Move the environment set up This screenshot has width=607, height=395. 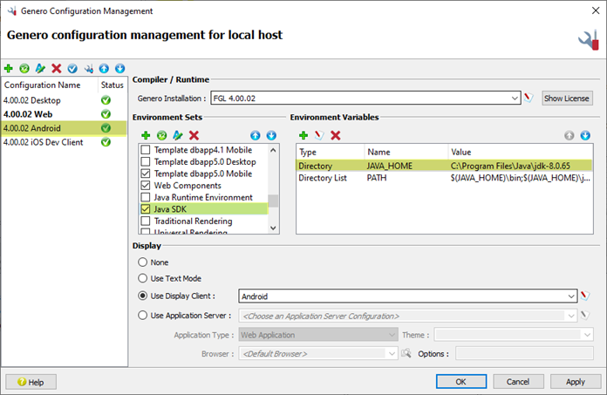pos(256,135)
